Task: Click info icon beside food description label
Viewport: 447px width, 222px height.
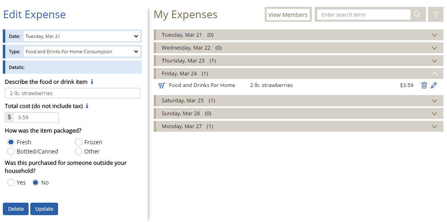Action: coord(92,82)
